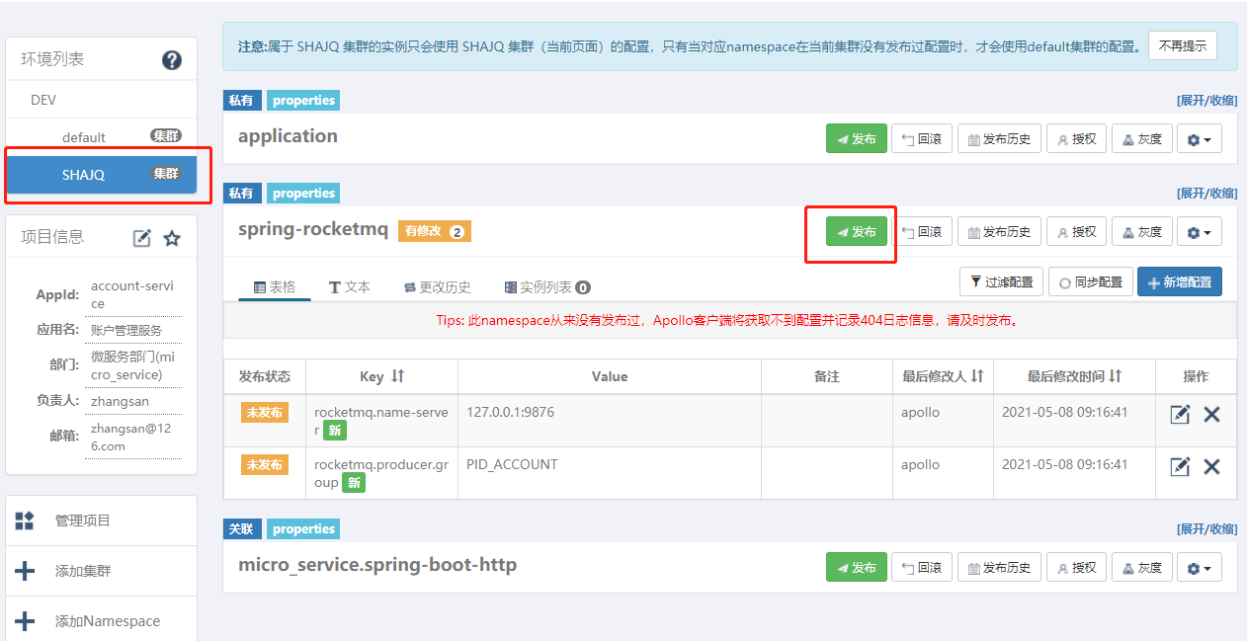Viewport: 1247px width, 641px height.
Task: Sort the table by Key column header
Action: pyautogui.click(x=381, y=376)
